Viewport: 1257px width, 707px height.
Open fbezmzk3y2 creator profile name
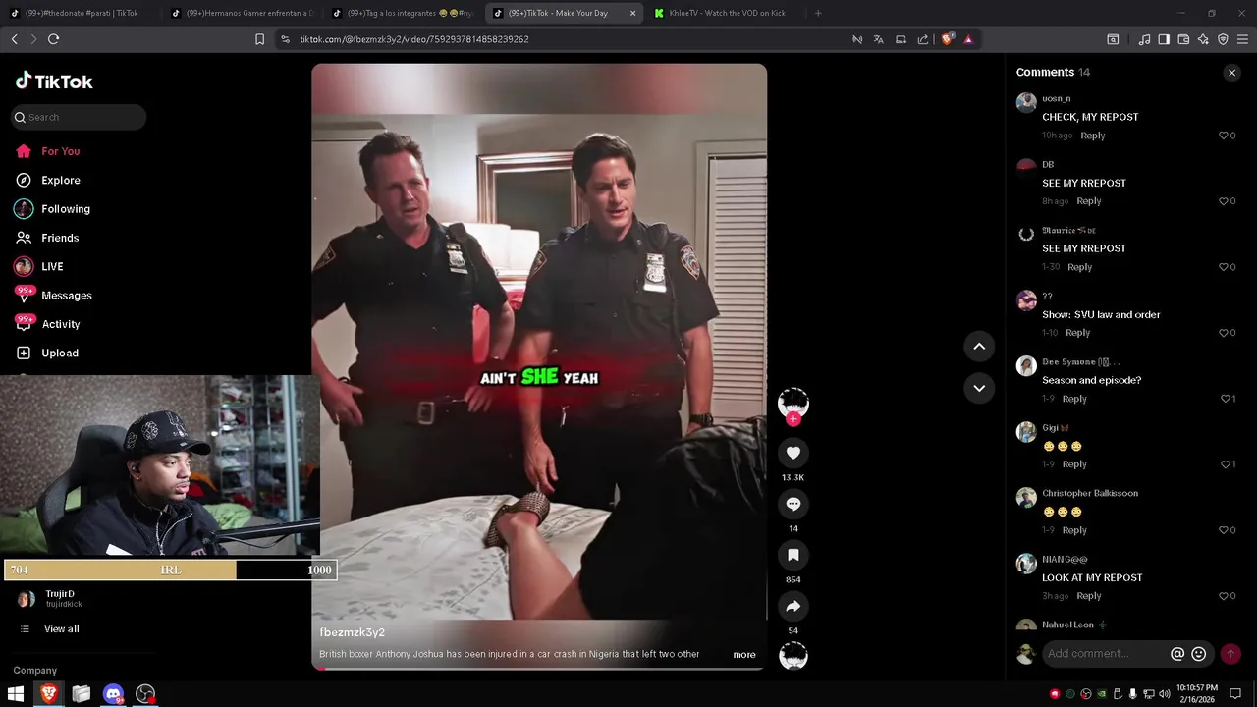(x=352, y=633)
